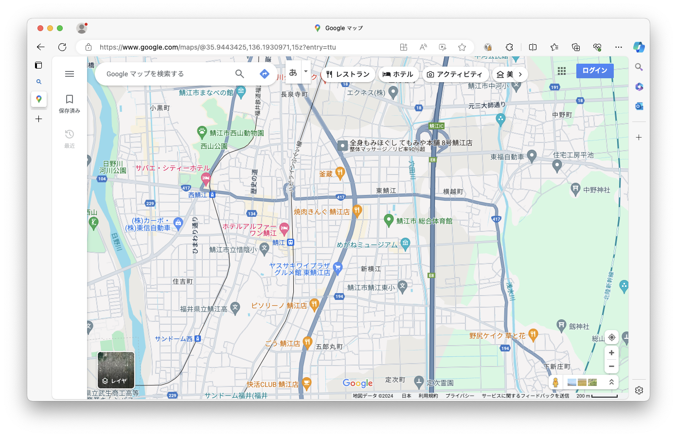The width and height of the screenshot is (677, 437).
Task: Click the ピソリーノ 鯖江店 restaurant pin
Action: click(314, 304)
